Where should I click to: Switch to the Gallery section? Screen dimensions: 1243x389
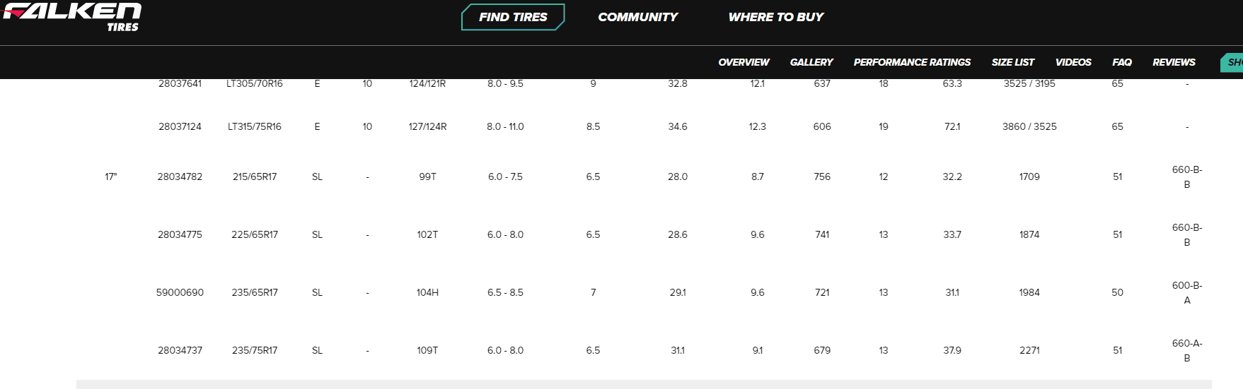coord(811,62)
